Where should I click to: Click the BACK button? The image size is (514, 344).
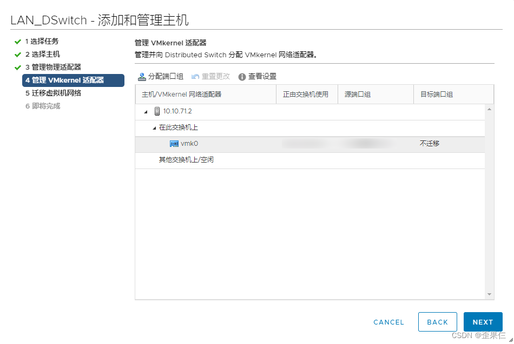pyautogui.click(x=437, y=322)
